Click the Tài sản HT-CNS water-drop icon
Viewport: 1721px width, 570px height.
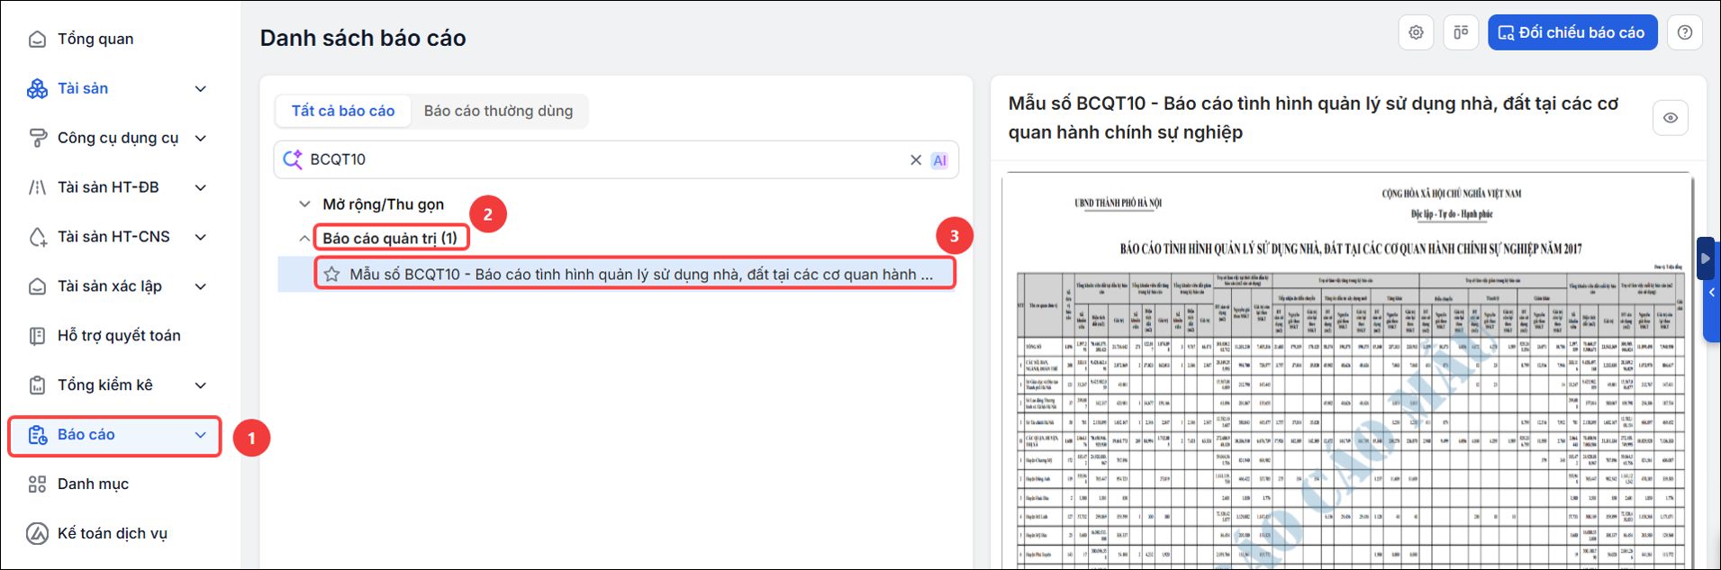pos(37,237)
